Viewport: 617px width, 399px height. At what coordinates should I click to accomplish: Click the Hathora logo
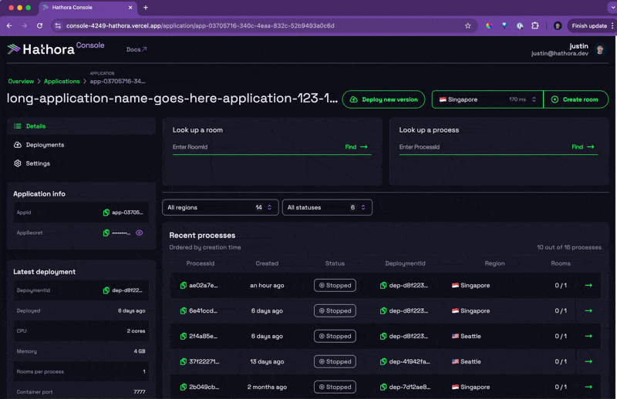click(41, 49)
